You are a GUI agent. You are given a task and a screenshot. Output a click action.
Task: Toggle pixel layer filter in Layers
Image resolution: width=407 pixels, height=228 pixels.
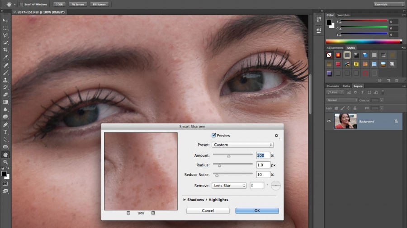(349, 92)
